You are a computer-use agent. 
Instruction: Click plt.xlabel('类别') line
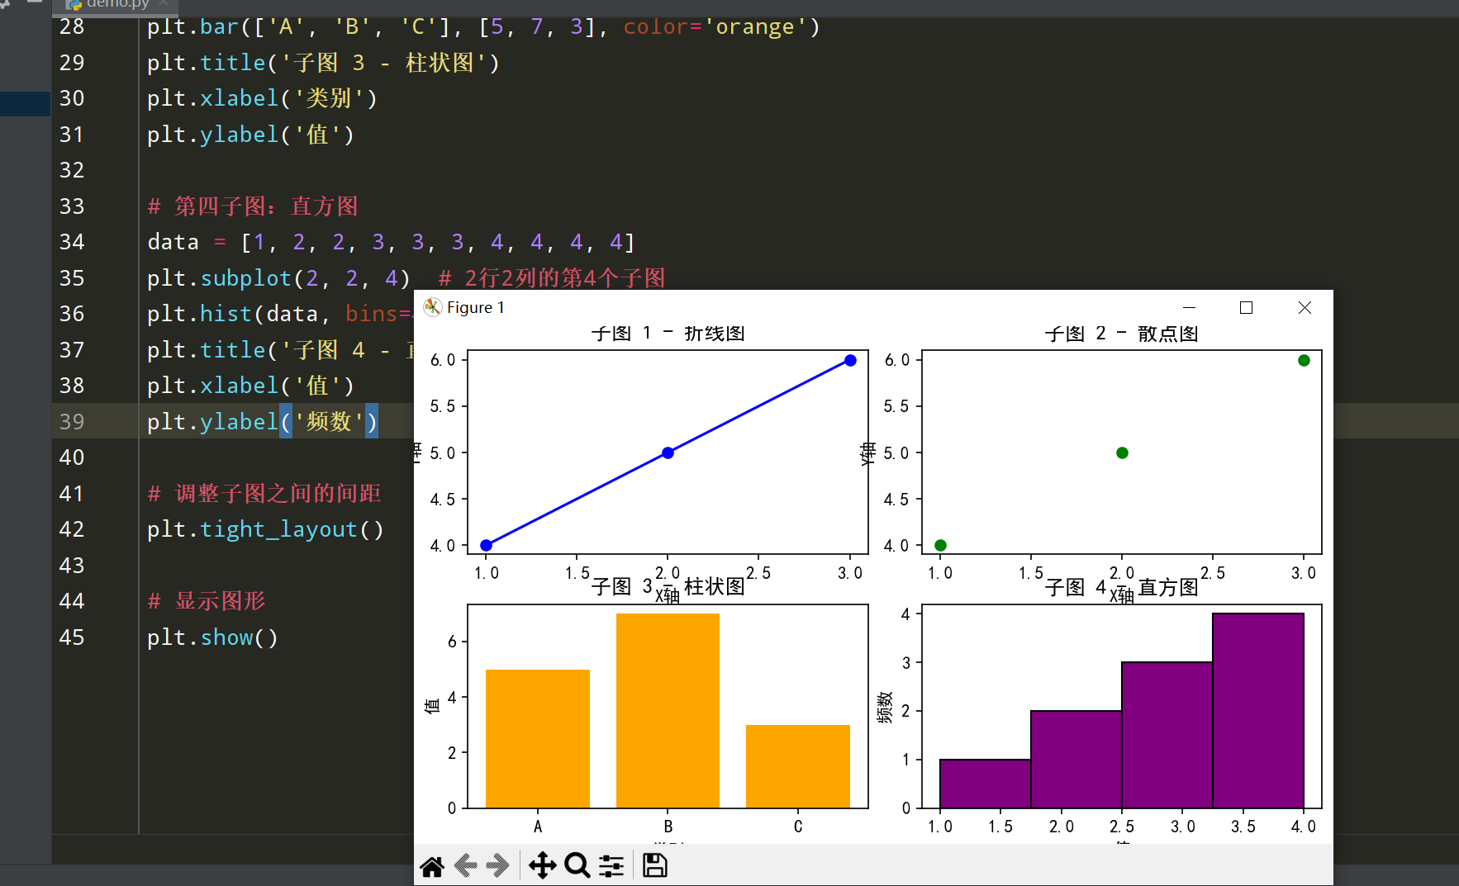tap(262, 98)
